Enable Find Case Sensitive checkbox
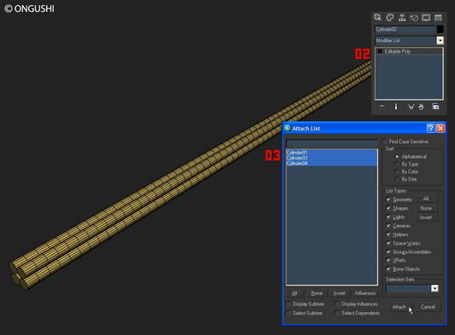The height and width of the screenshot is (335, 455). click(385, 142)
